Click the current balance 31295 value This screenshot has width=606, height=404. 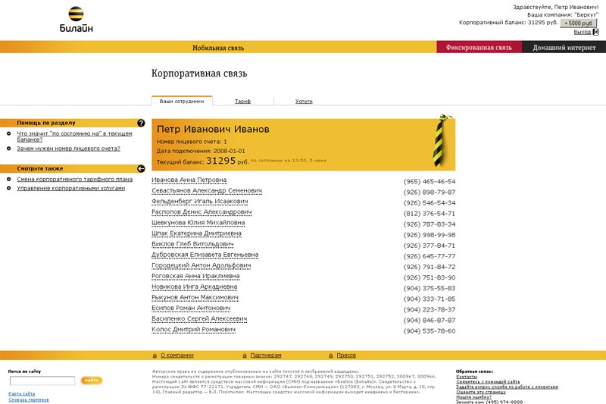coord(220,161)
